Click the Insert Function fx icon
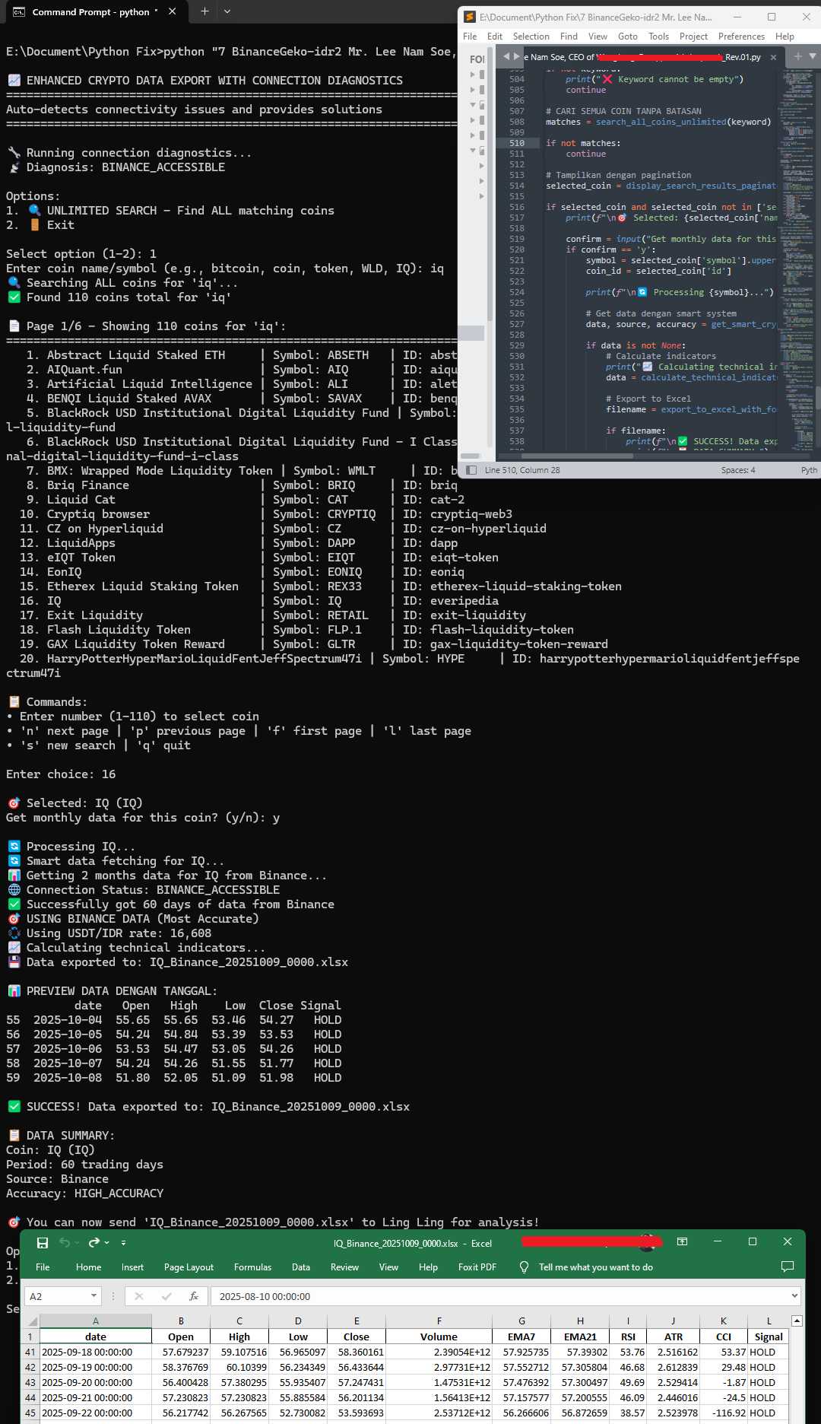The height and width of the screenshot is (1424, 821). [x=194, y=1296]
